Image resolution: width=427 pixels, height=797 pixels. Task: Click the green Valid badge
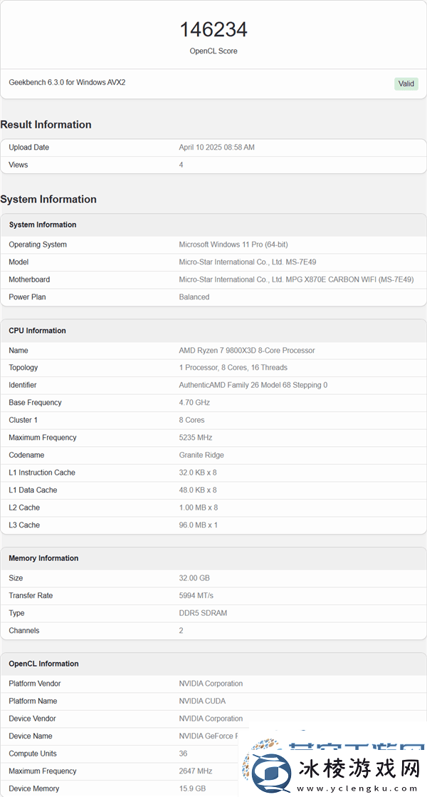(x=406, y=83)
